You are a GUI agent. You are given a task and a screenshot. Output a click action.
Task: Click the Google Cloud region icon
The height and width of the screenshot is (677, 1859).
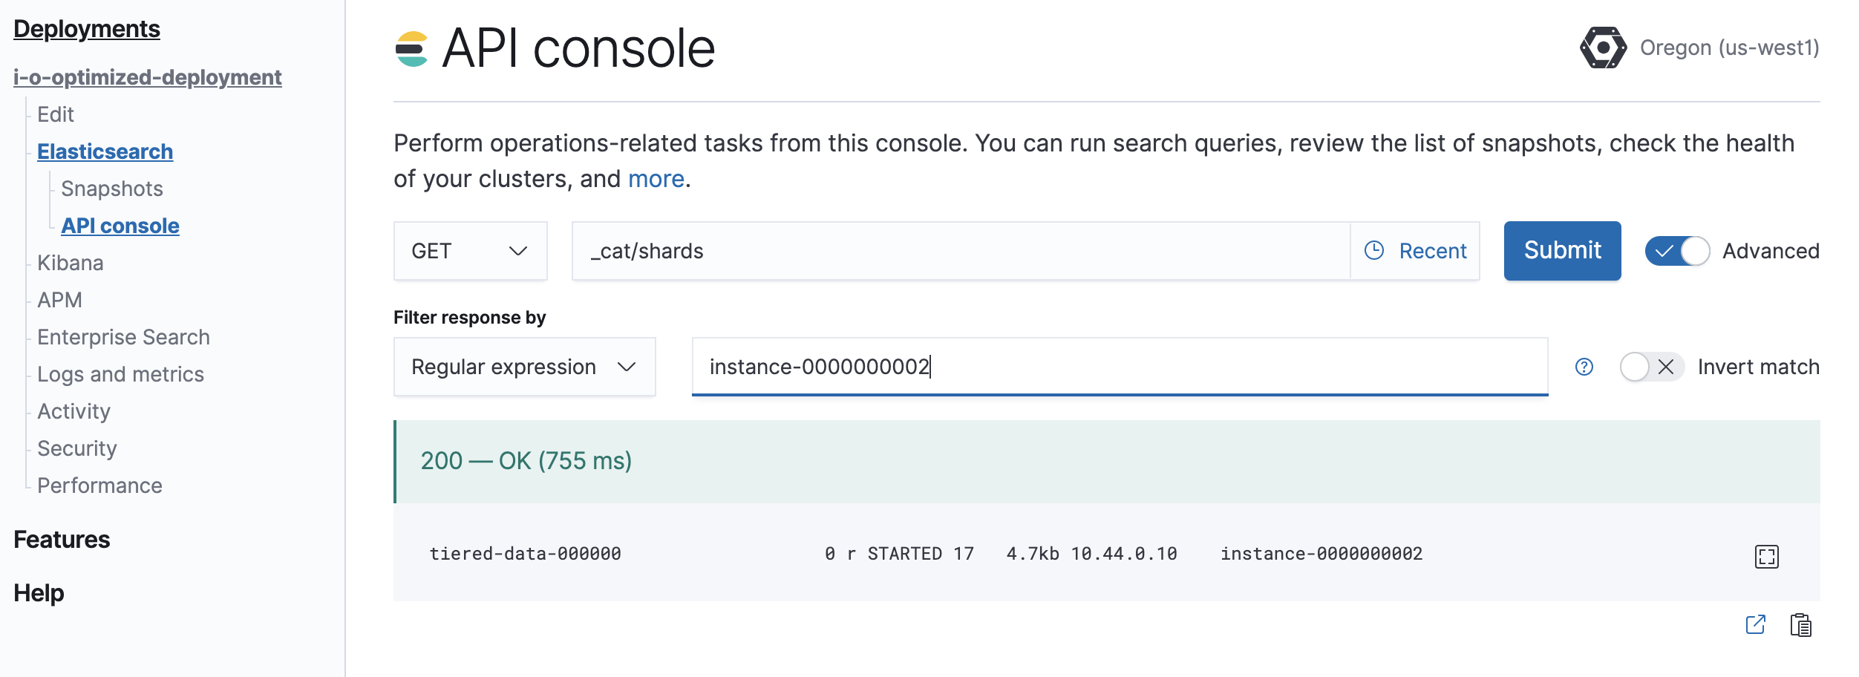1602,48
